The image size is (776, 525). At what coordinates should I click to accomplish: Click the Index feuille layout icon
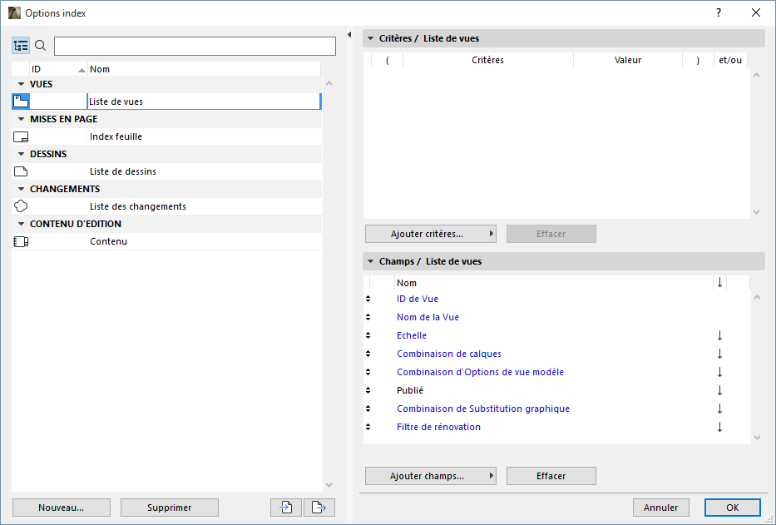[x=20, y=136]
